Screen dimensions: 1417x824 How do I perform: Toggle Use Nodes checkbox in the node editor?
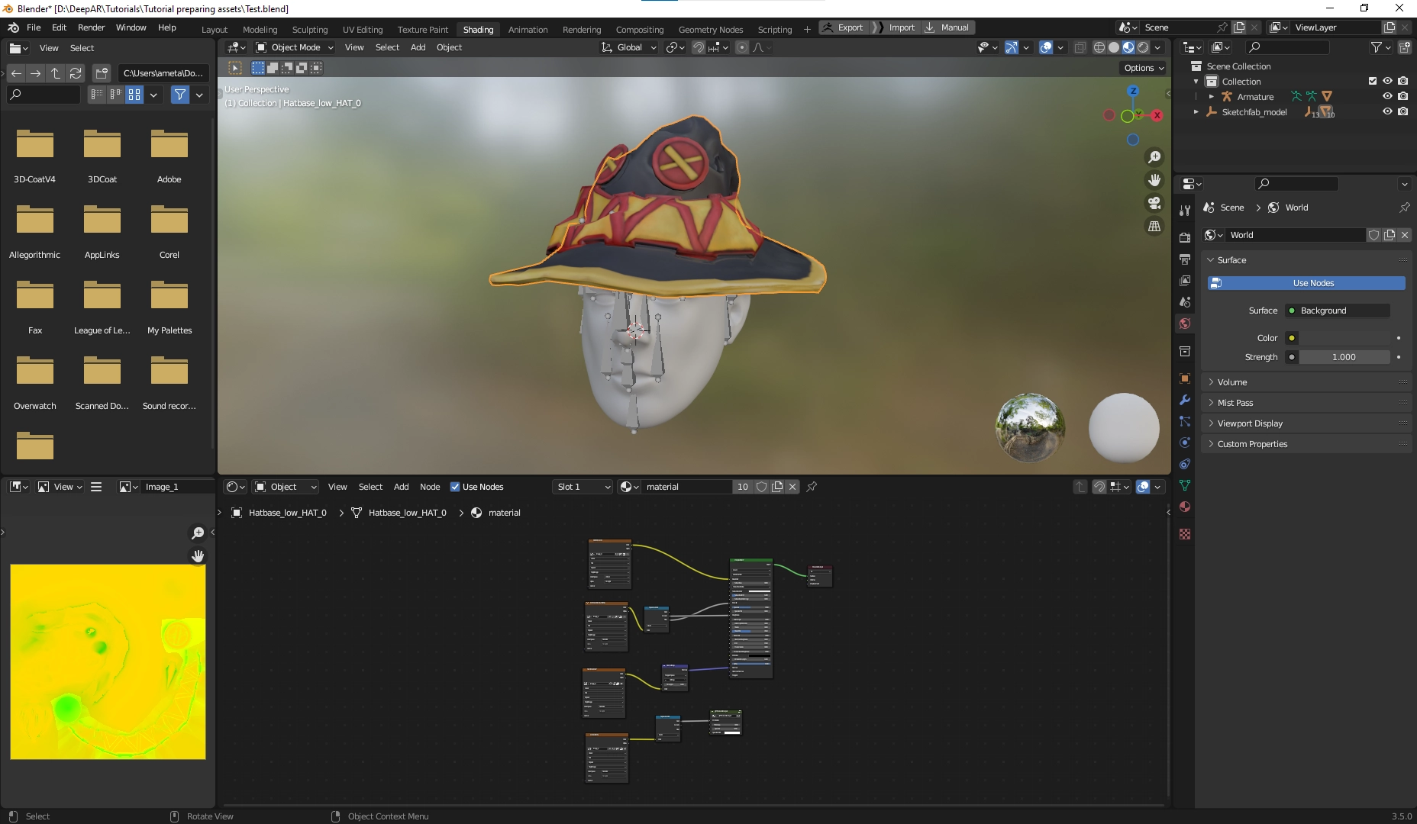pyautogui.click(x=455, y=487)
